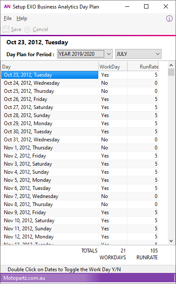The height and width of the screenshot is (284, 176).
Task: Open the info icon at top right
Action: [x=169, y=18]
